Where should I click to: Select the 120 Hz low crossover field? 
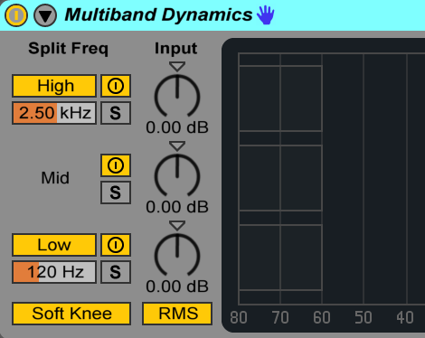54,272
